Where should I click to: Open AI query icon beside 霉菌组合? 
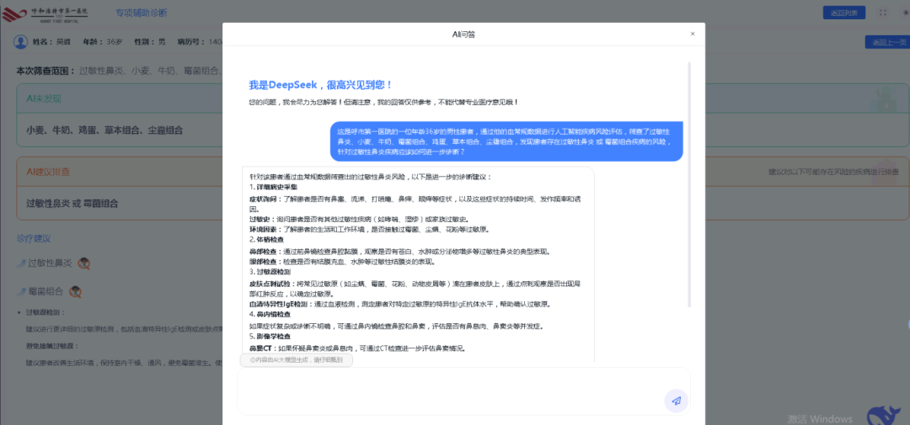(x=76, y=292)
